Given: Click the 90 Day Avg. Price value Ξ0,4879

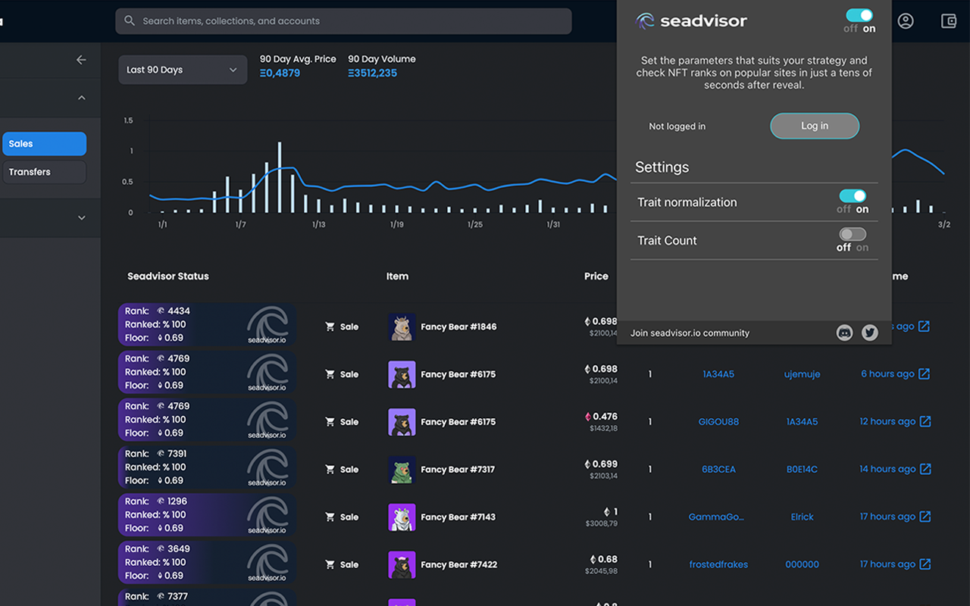Looking at the screenshot, I should [x=280, y=73].
